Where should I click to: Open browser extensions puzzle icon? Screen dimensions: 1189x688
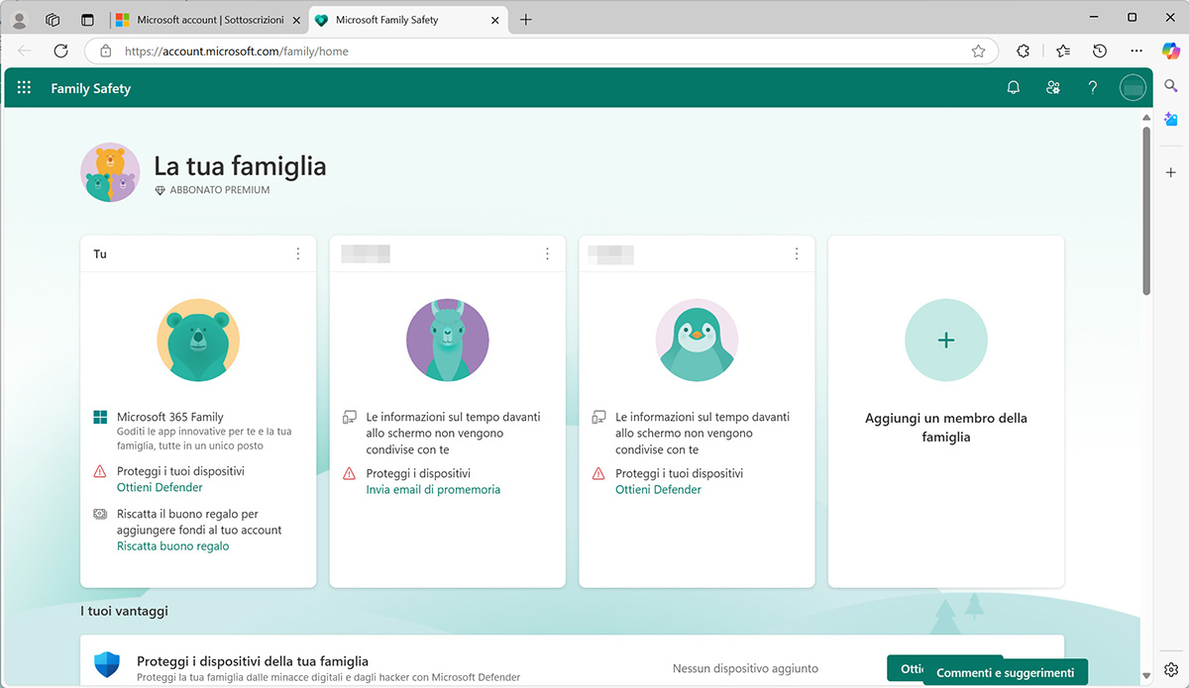coord(1024,51)
